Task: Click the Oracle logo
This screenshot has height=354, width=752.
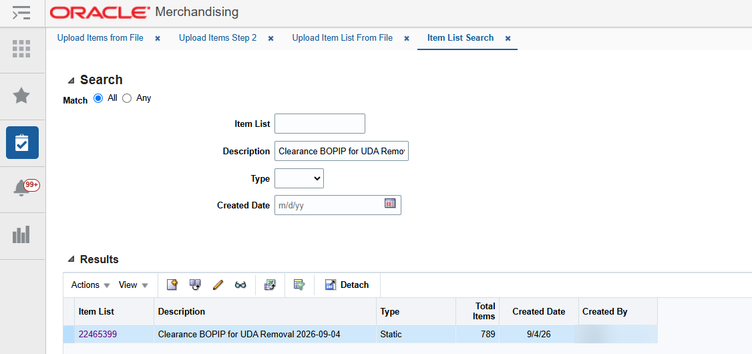Action: point(100,13)
